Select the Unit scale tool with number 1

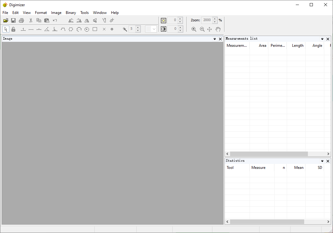[23, 29]
